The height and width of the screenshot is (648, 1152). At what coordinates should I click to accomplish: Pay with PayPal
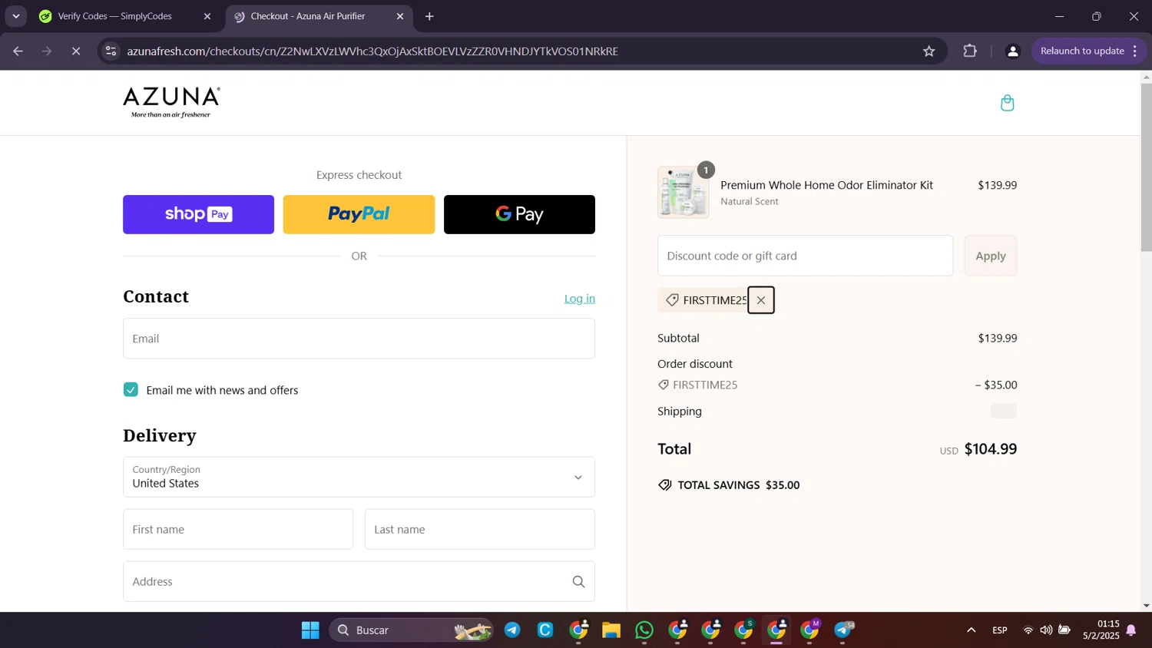point(359,214)
